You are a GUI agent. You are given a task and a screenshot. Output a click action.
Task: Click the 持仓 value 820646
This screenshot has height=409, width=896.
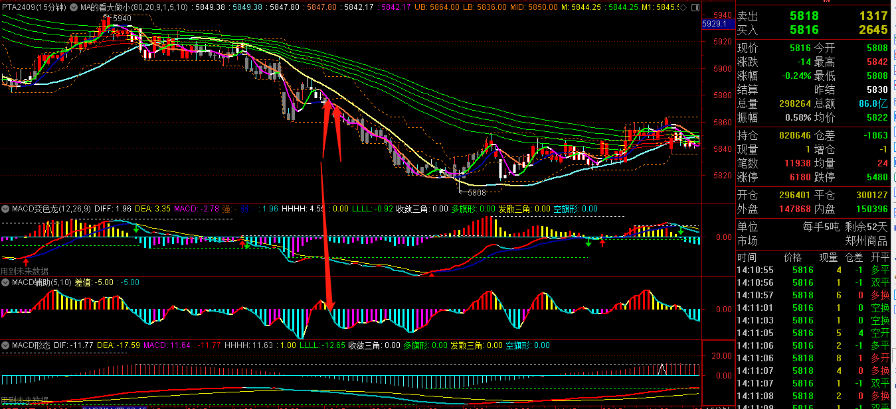794,135
